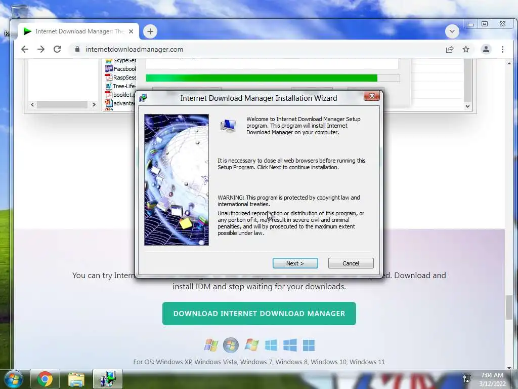Open the Windows Start menu

(13, 379)
